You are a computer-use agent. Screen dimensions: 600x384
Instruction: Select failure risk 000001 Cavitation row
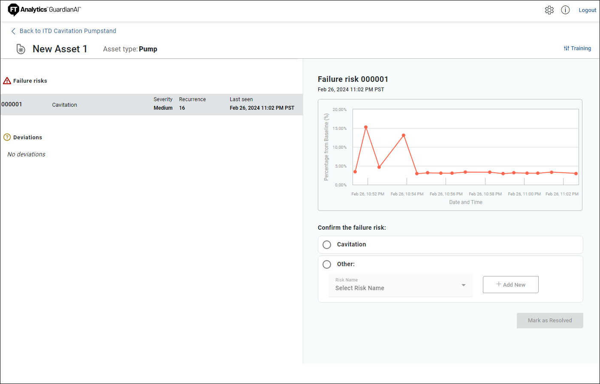point(151,105)
